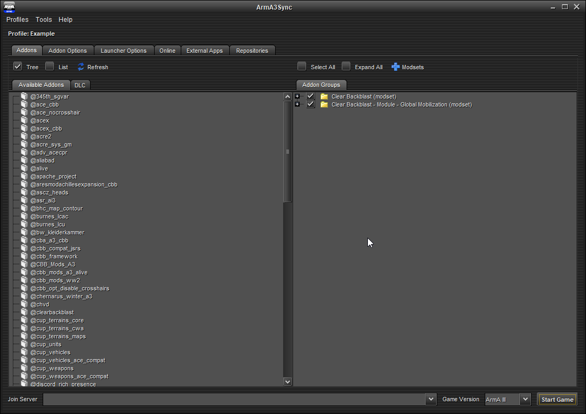This screenshot has height=414, width=586.
Task: Click the Refresh arrows icon
Action: pos(81,67)
